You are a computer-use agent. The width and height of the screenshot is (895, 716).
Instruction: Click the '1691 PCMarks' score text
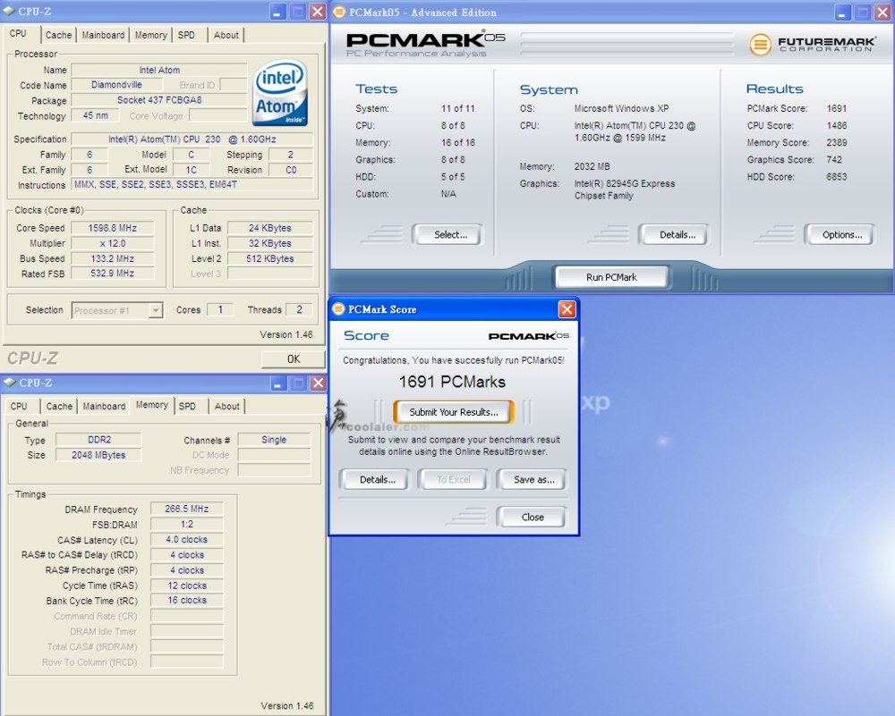(x=452, y=382)
